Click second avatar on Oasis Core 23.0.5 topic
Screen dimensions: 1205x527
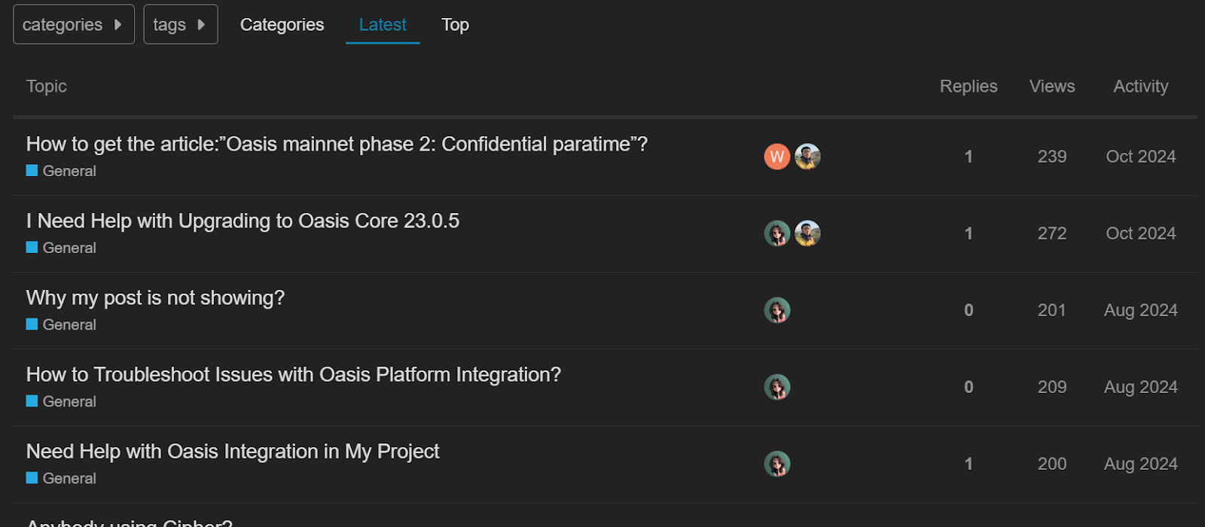click(x=807, y=233)
